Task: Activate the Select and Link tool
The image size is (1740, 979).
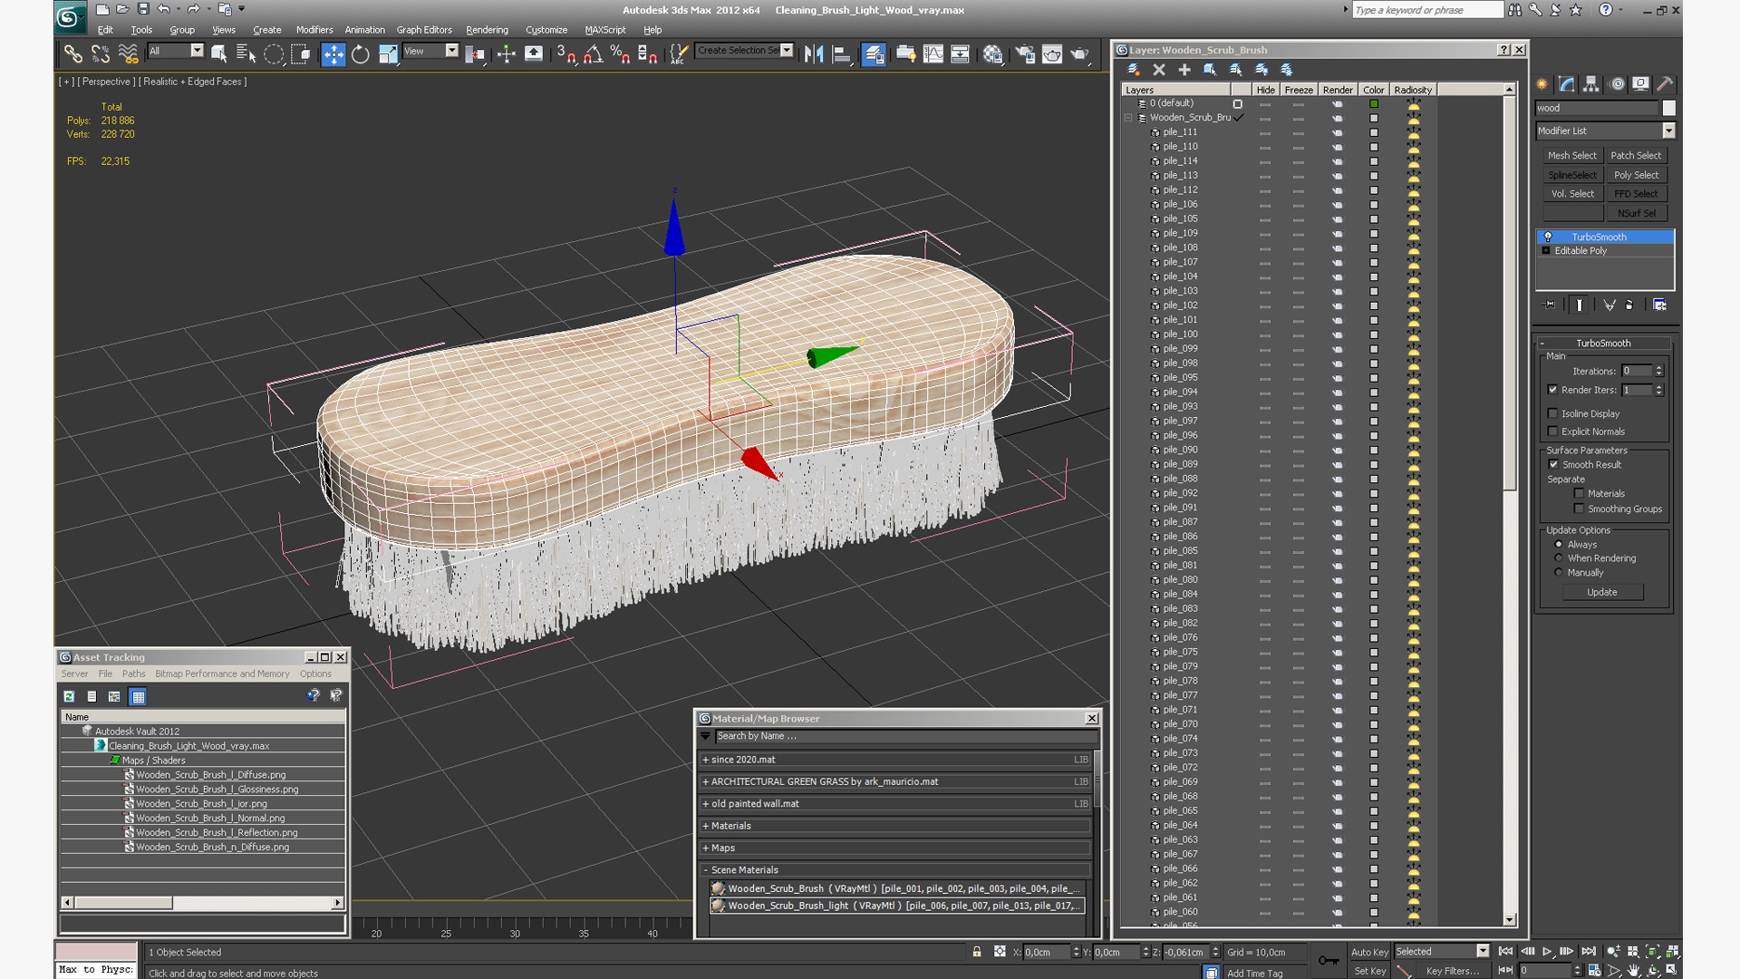Action: coord(72,54)
